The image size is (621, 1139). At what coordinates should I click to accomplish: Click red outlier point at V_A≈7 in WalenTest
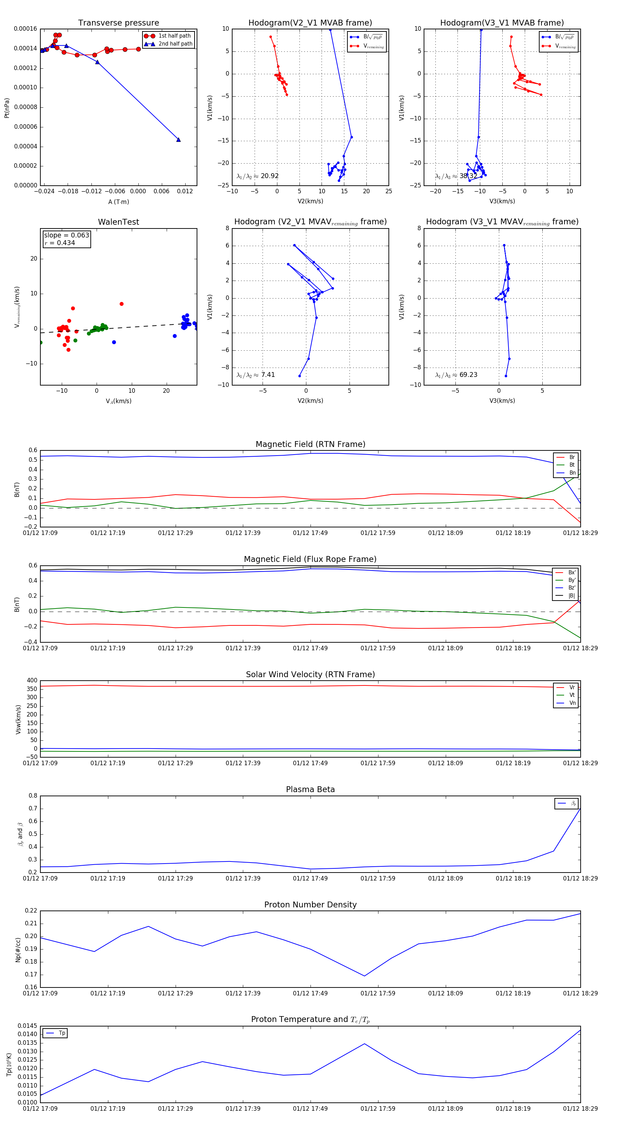[x=121, y=304]
